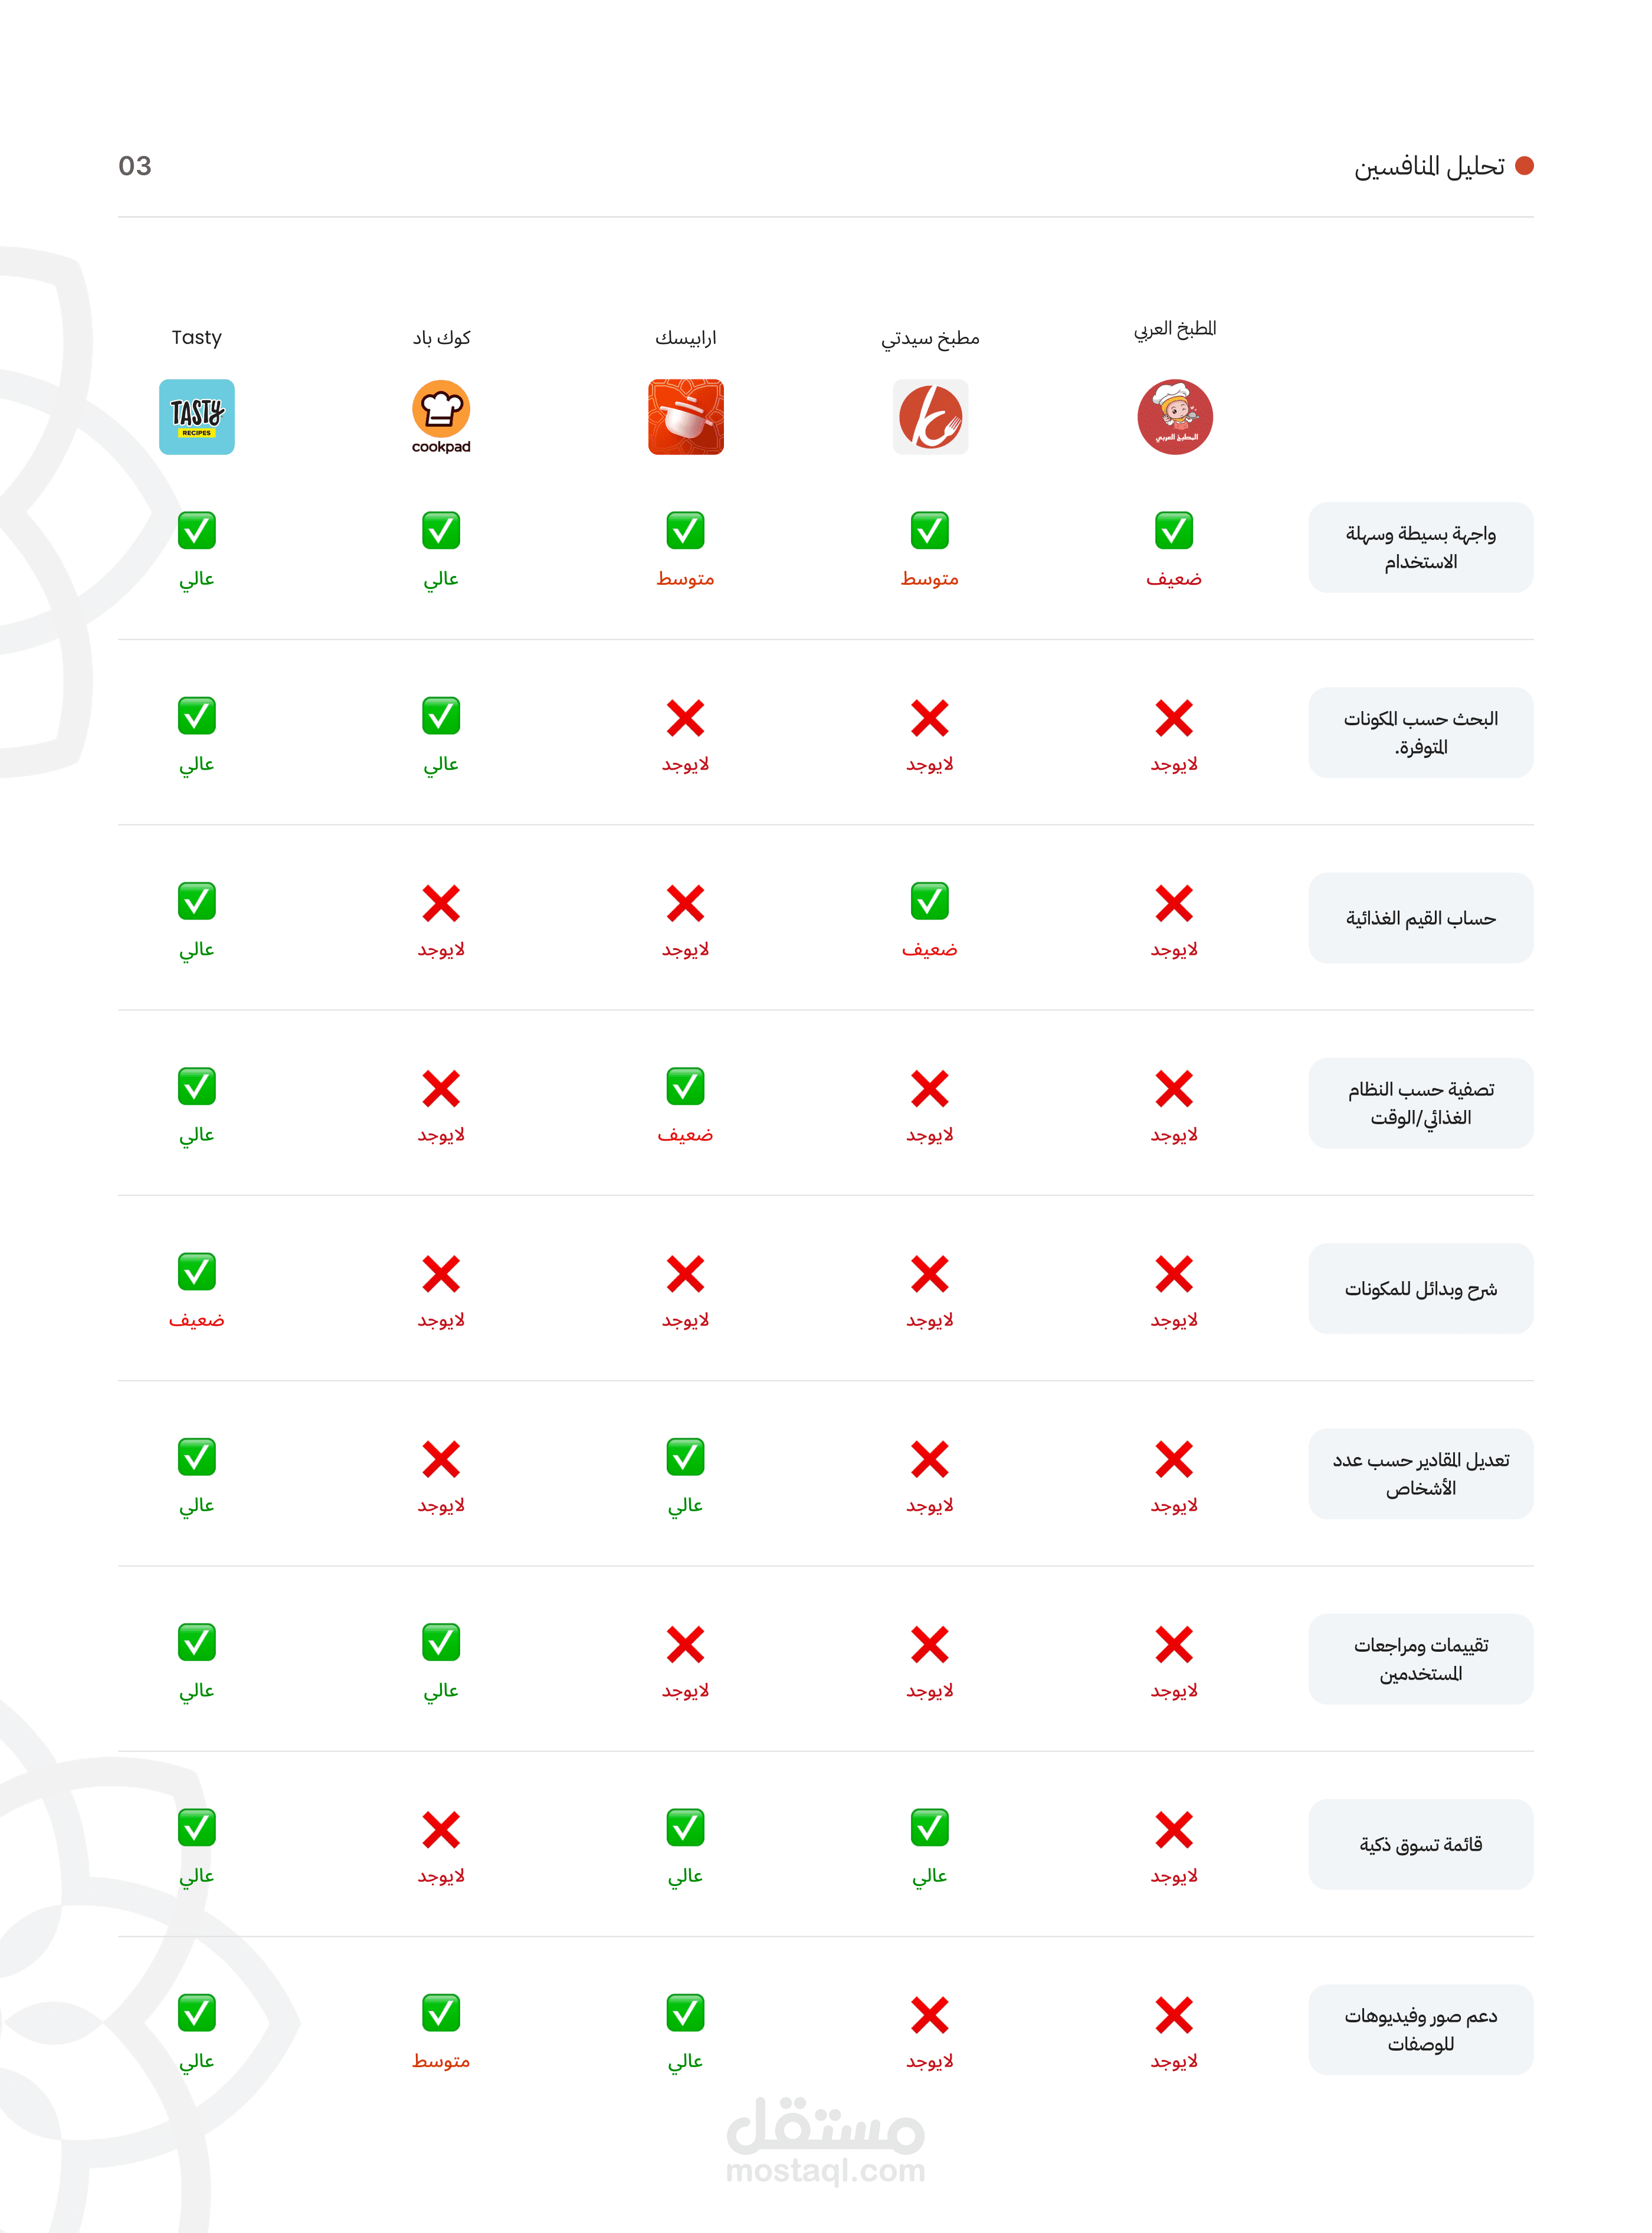
Task: Click the المطبخ العربي chef mascot icon
Action: click(x=1175, y=417)
